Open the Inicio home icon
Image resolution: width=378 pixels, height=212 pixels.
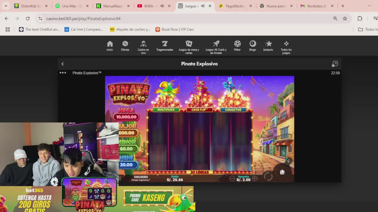tap(110, 46)
